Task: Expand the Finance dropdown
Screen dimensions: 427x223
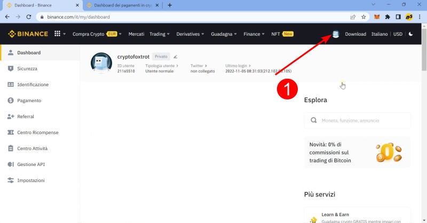Action: coord(254,34)
